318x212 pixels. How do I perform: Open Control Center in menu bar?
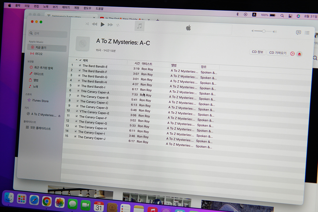point(290,16)
